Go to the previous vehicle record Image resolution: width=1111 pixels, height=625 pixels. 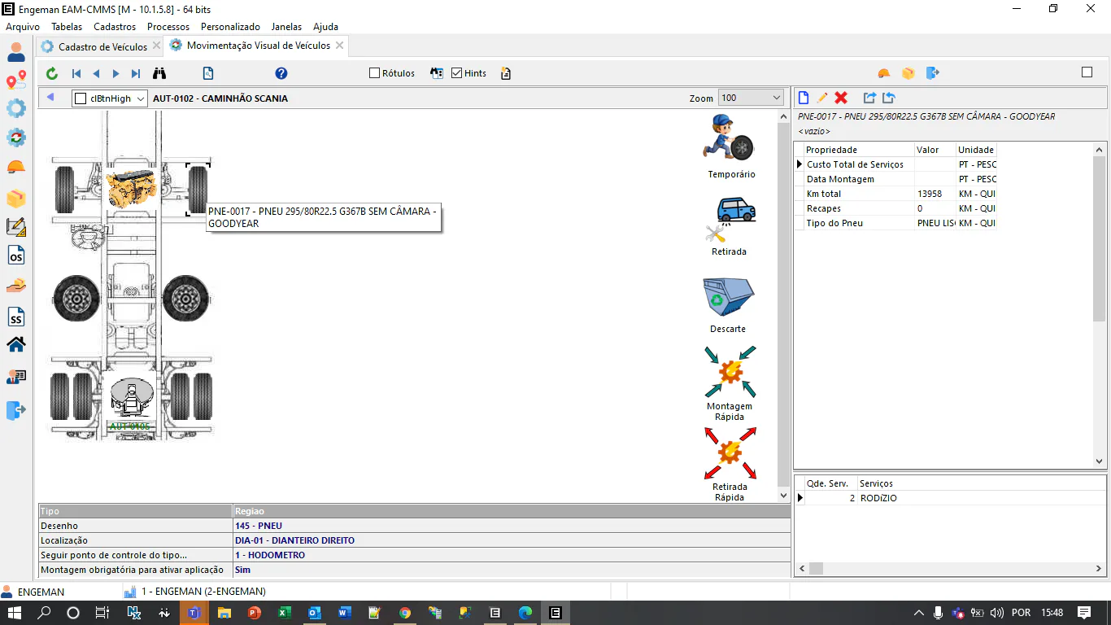(96, 73)
